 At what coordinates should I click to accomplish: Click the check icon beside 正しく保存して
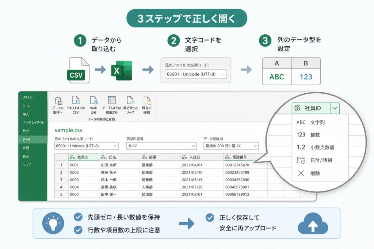click(210, 217)
